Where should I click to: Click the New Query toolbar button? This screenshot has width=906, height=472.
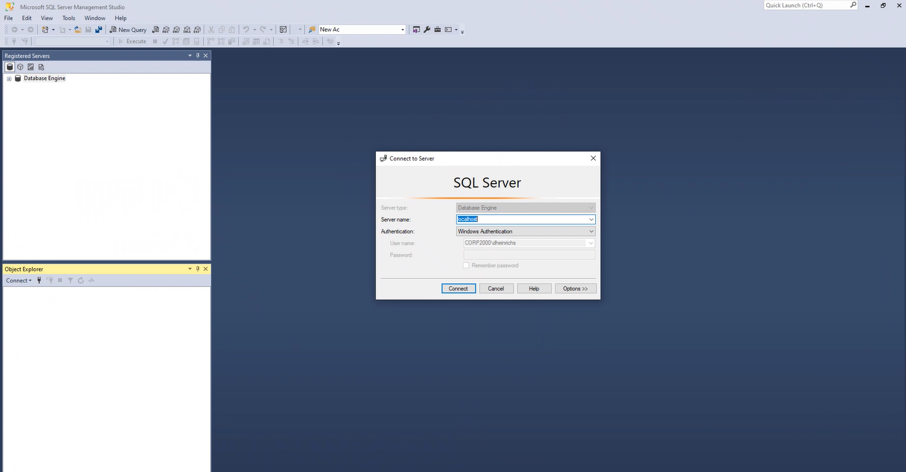[x=128, y=30]
